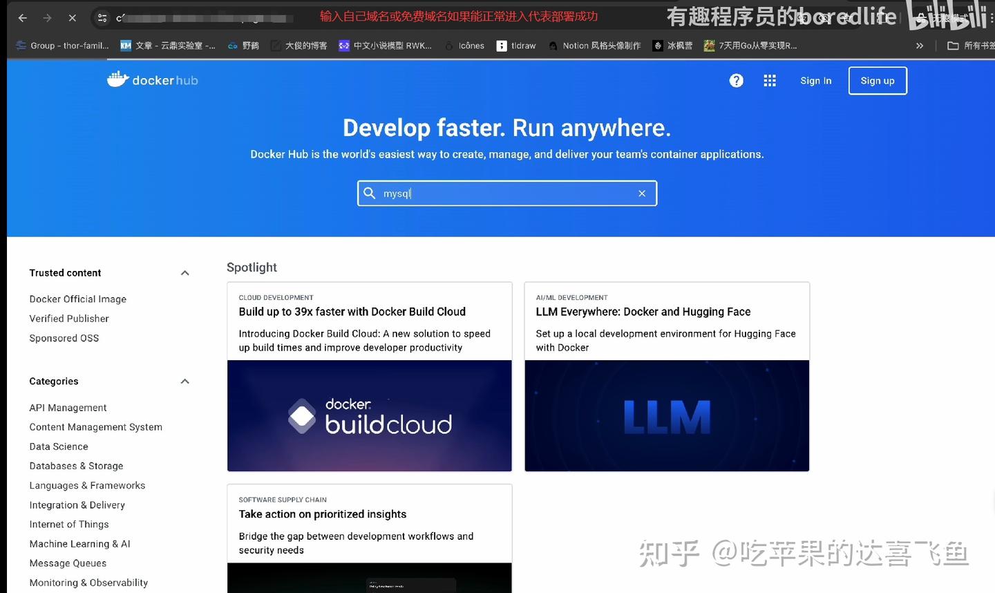995x593 pixels.
Task: Click the Sign In link
Action: pyautogui.click(x=815, y=80)
